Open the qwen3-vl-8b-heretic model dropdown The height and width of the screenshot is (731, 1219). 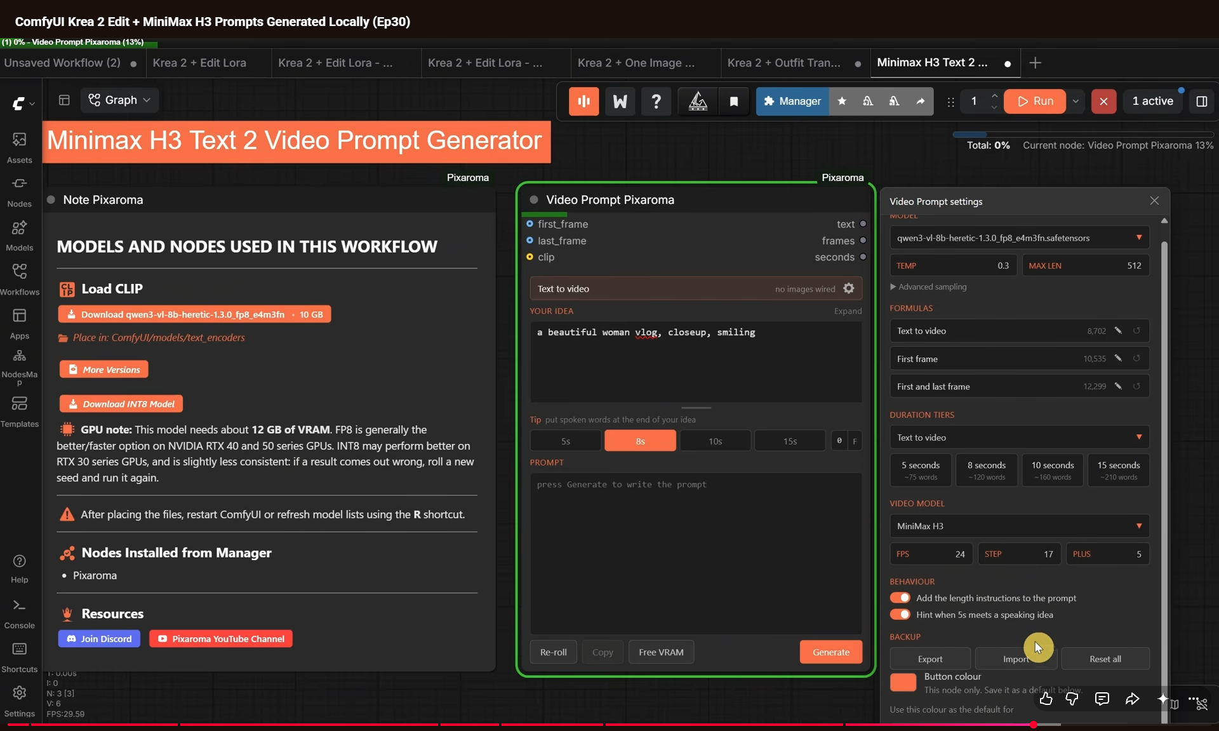point(1019,238)
